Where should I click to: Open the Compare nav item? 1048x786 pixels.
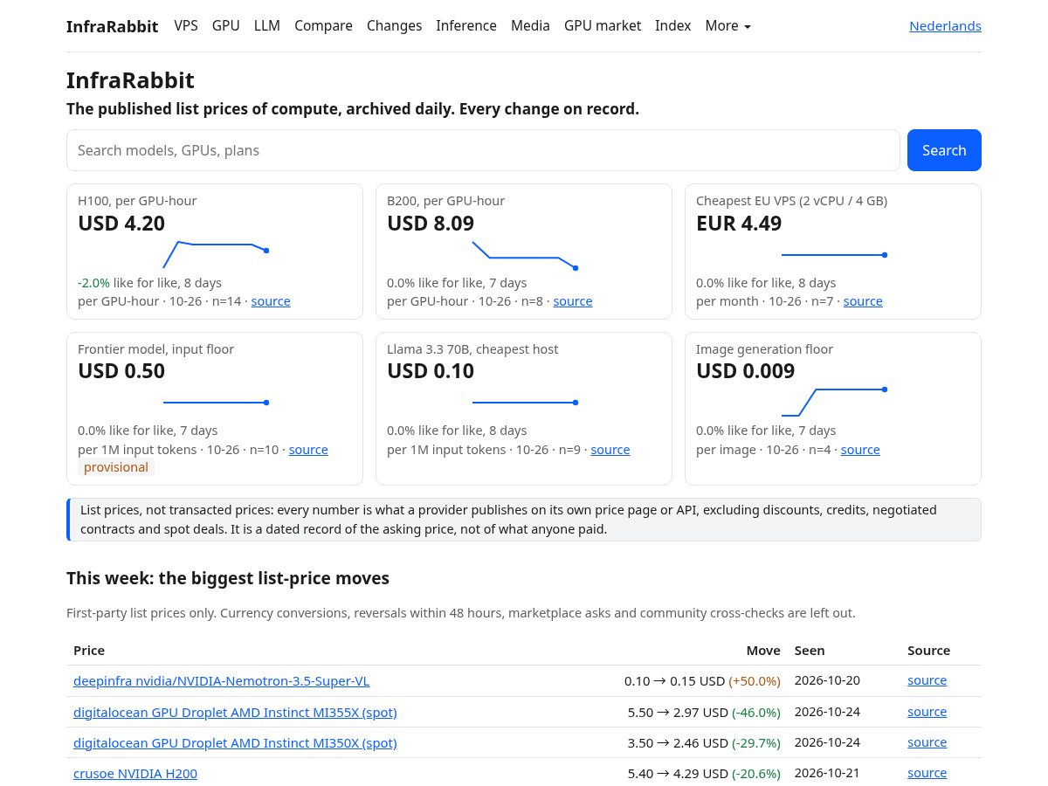pos(323,26)
